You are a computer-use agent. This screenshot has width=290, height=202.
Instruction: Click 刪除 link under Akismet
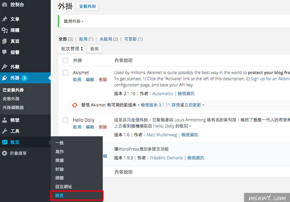(x=103, y=79)
